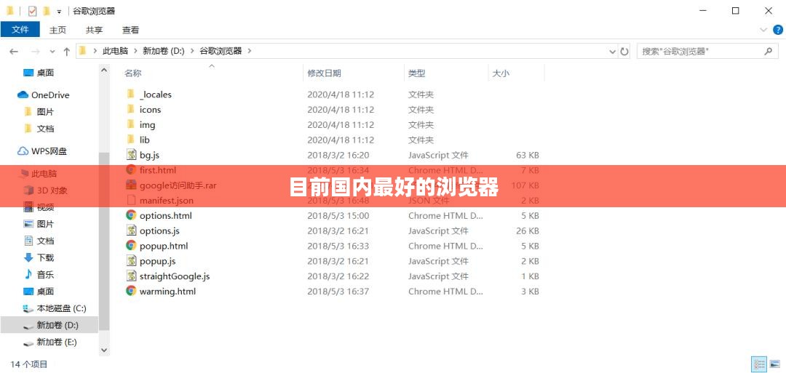Click the options.js script icon
Viewport: 786px width, 373px height.
click(131, 230)
